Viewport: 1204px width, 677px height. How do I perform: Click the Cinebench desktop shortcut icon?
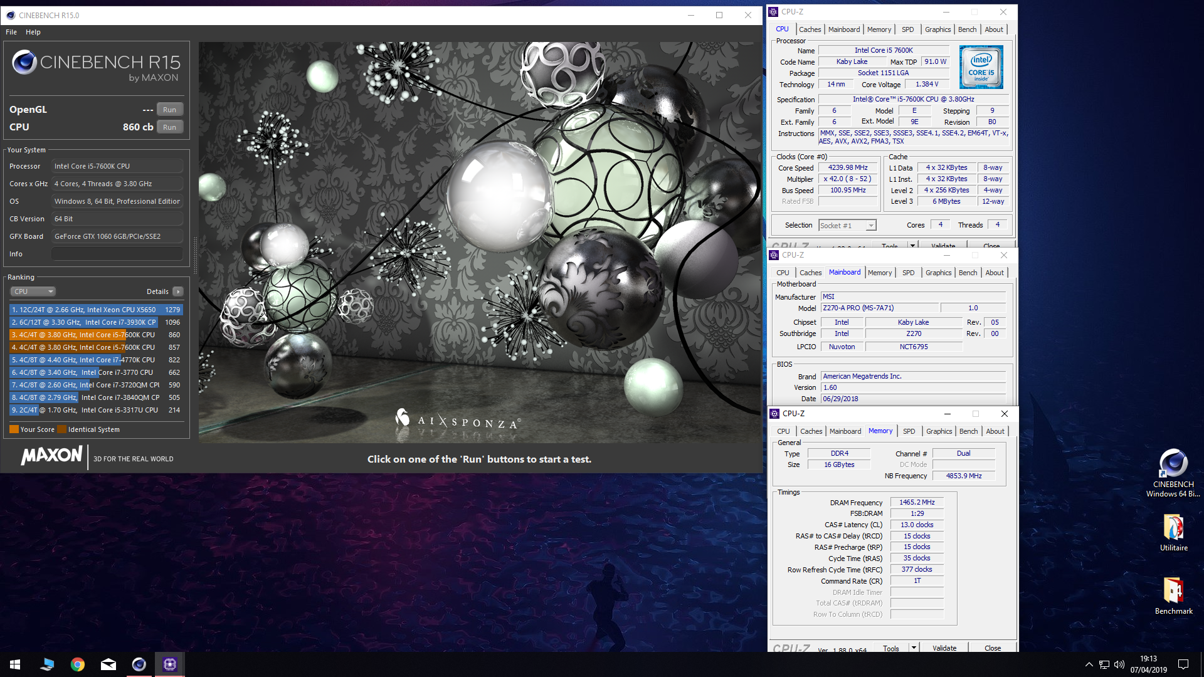click(1173, 464)
